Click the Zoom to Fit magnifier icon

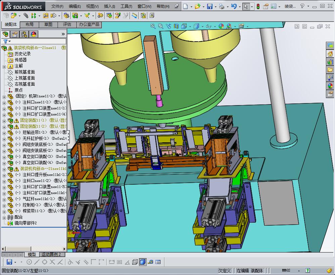[153, 26]
